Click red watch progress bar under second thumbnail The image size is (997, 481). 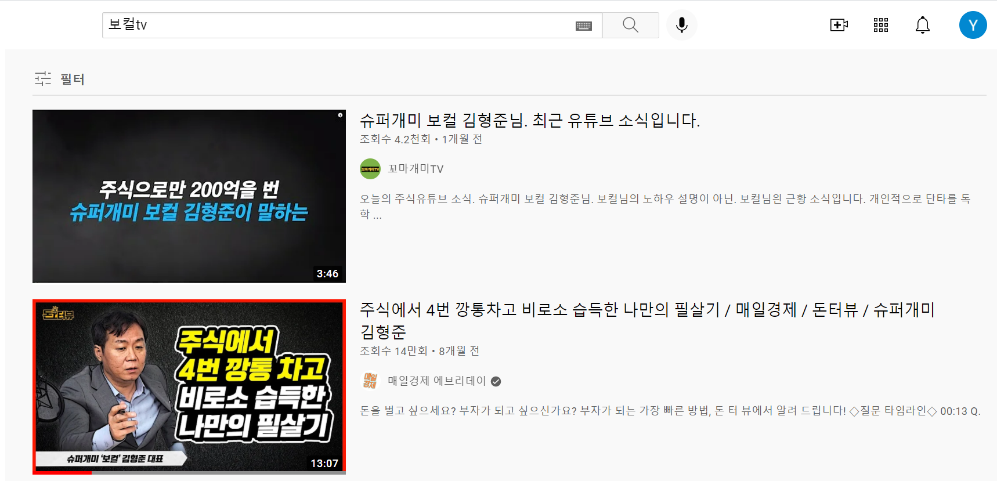[62, 473]
